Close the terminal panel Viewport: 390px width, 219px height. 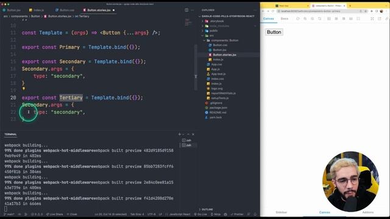[193, 134]
